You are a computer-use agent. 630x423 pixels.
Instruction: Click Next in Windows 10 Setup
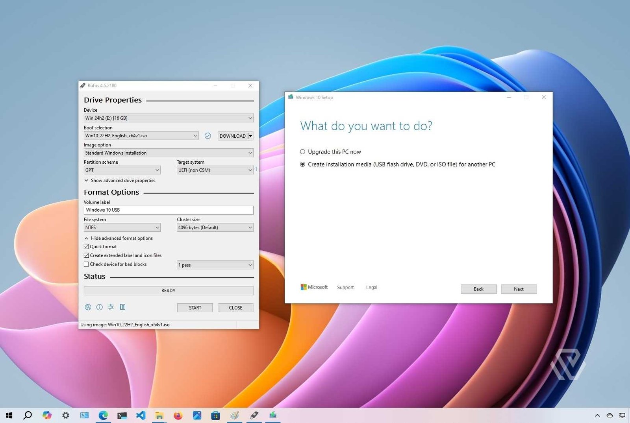pos(519,289)
